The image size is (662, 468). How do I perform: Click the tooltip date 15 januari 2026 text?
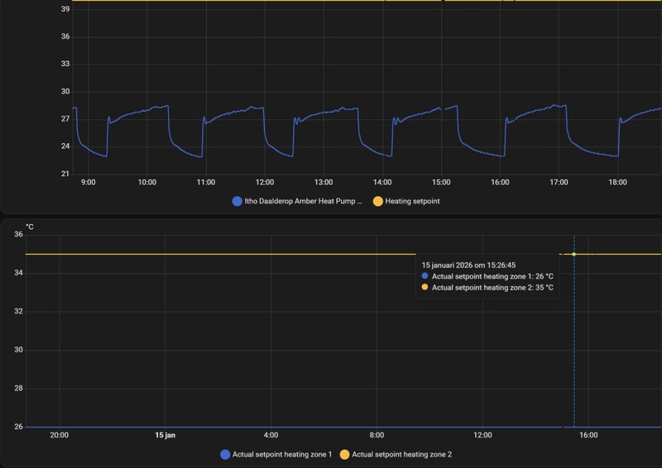[x=468, y=265]
